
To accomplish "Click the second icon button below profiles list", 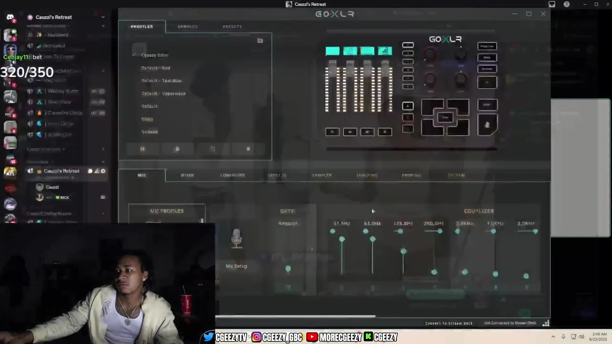I will 177,149.
